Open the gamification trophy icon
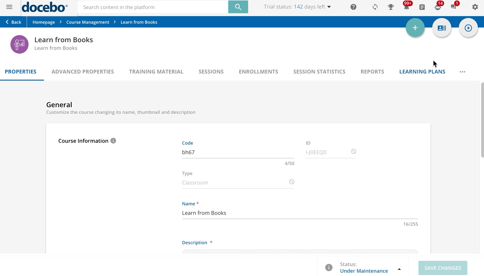The height and width of the screenshot is (276, 484). (x=391, y=7)
